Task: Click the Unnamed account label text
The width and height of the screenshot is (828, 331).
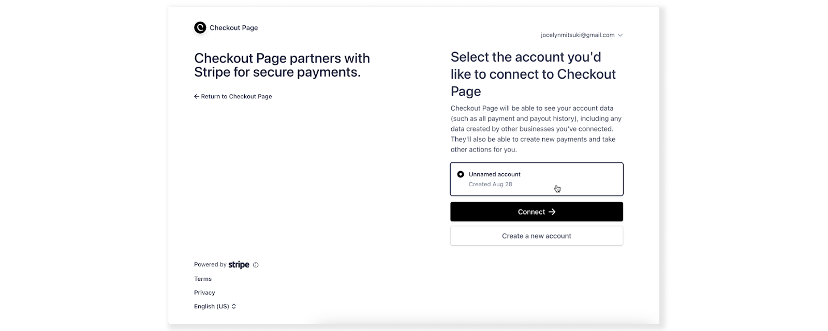Action: [x=495, y=175]
